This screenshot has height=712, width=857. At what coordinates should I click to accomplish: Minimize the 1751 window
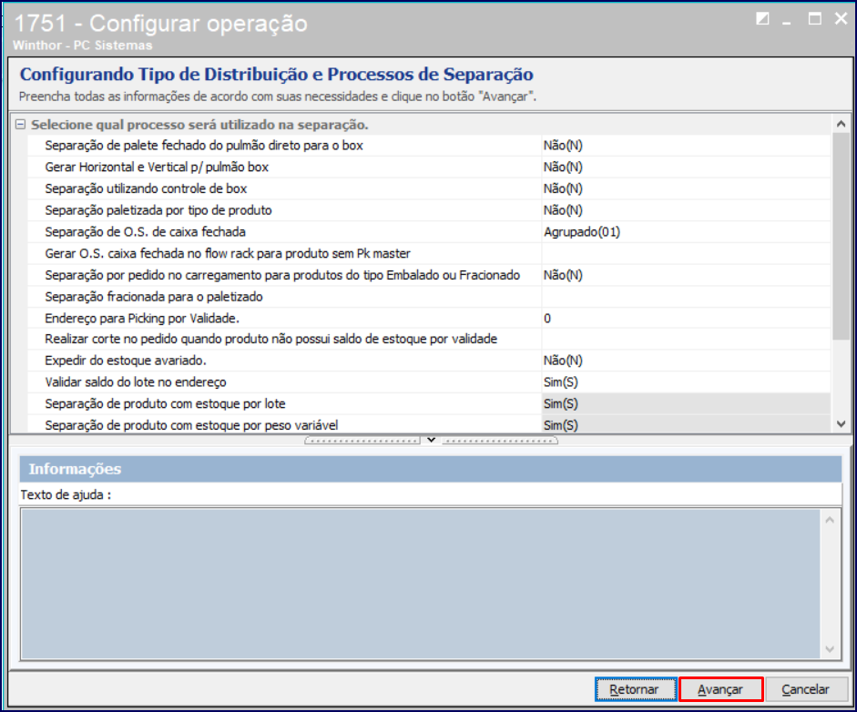coord(787,21)
